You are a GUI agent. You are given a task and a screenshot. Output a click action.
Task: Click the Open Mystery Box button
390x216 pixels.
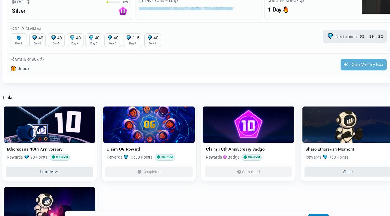point(364,65)
